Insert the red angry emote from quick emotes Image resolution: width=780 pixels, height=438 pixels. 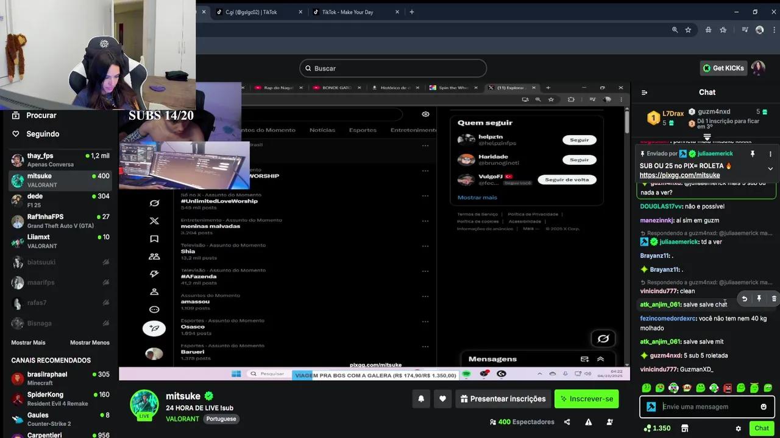pyautogui.click(x=728, y=388)
